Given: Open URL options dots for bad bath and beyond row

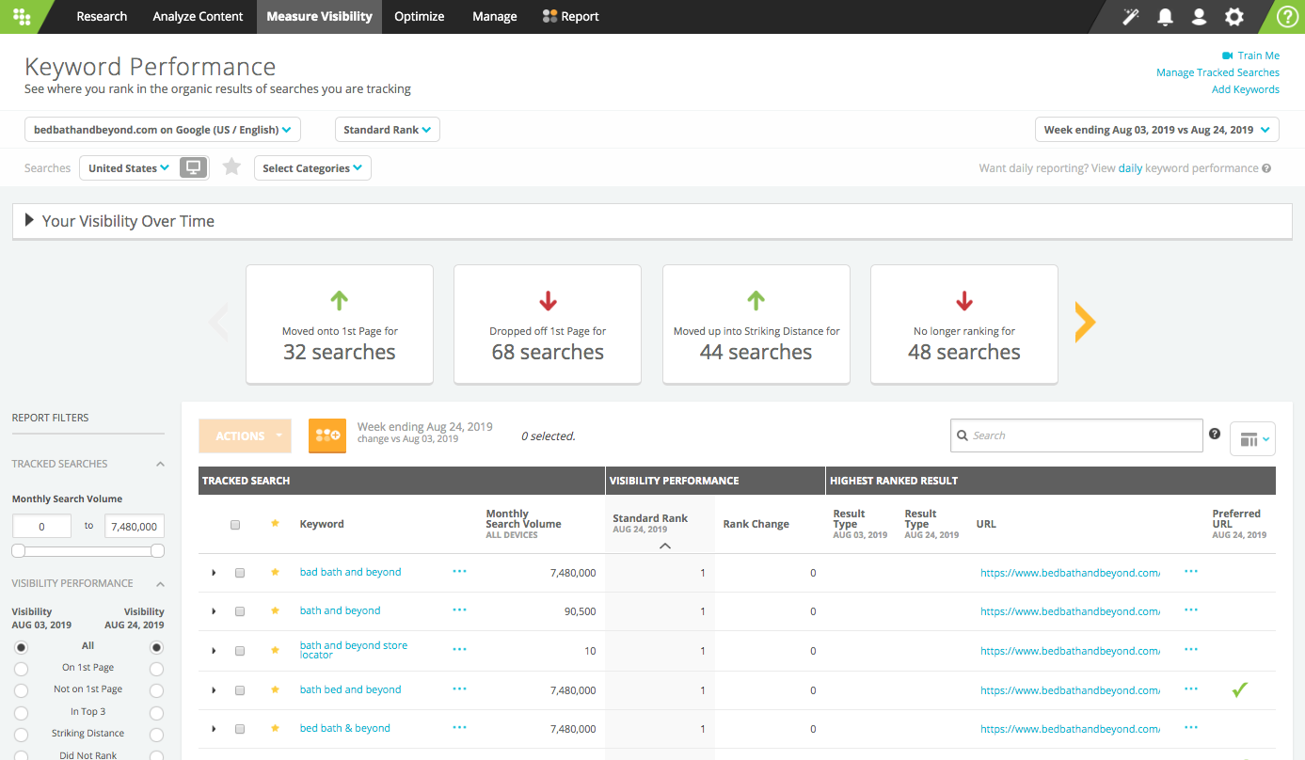Looking at the screenshot, I should click(x=1191, y=571).
